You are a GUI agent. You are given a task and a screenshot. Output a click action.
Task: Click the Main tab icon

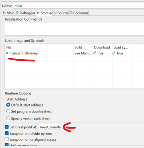click(4, 13)
